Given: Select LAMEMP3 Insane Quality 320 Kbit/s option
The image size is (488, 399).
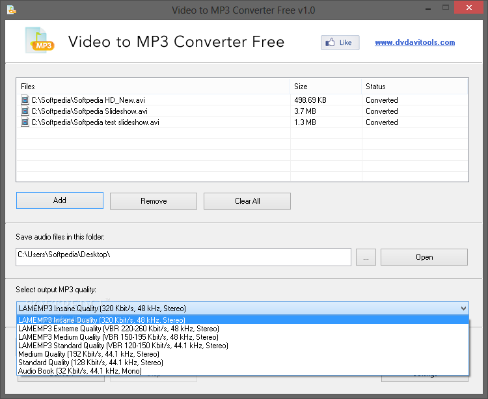Looking at the screenshot, I should 243,320.
